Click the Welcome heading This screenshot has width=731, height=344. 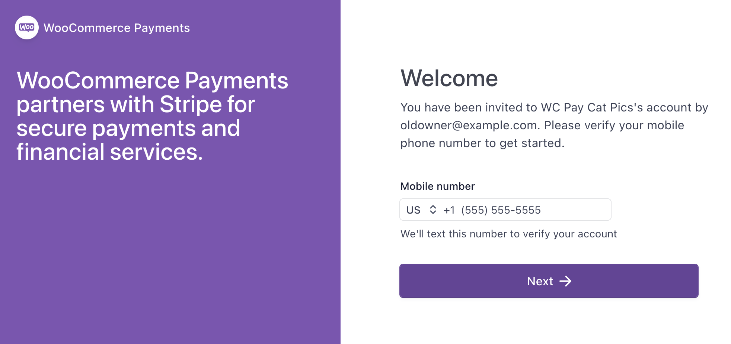click(449, 78)
